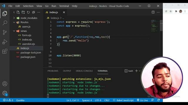
Task: Open Manage settings gear
Action: (x=5, y=93)
